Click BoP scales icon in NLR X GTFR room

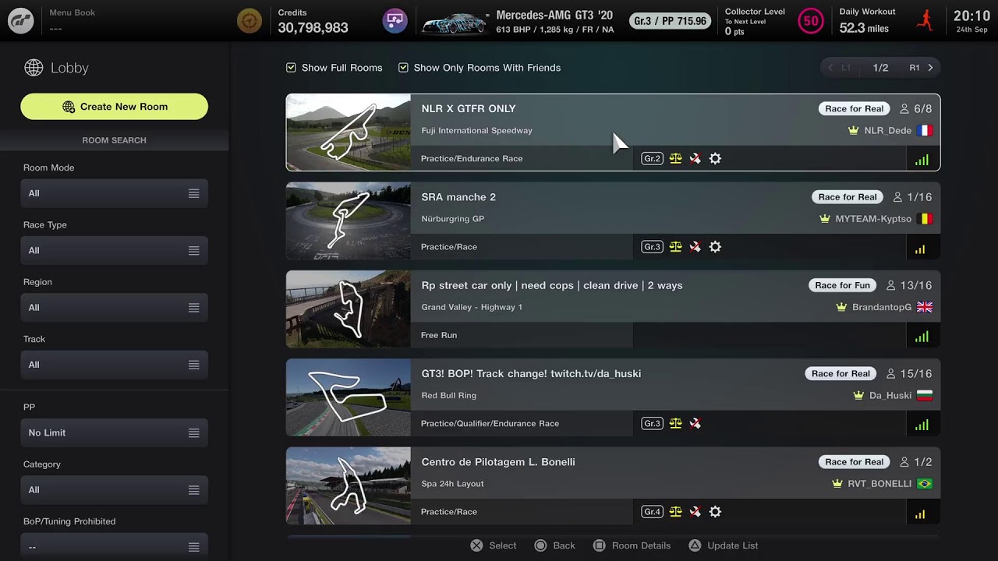pos(675,158)
